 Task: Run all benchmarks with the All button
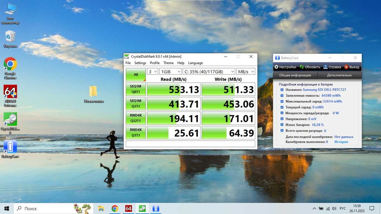coord(136,74)
